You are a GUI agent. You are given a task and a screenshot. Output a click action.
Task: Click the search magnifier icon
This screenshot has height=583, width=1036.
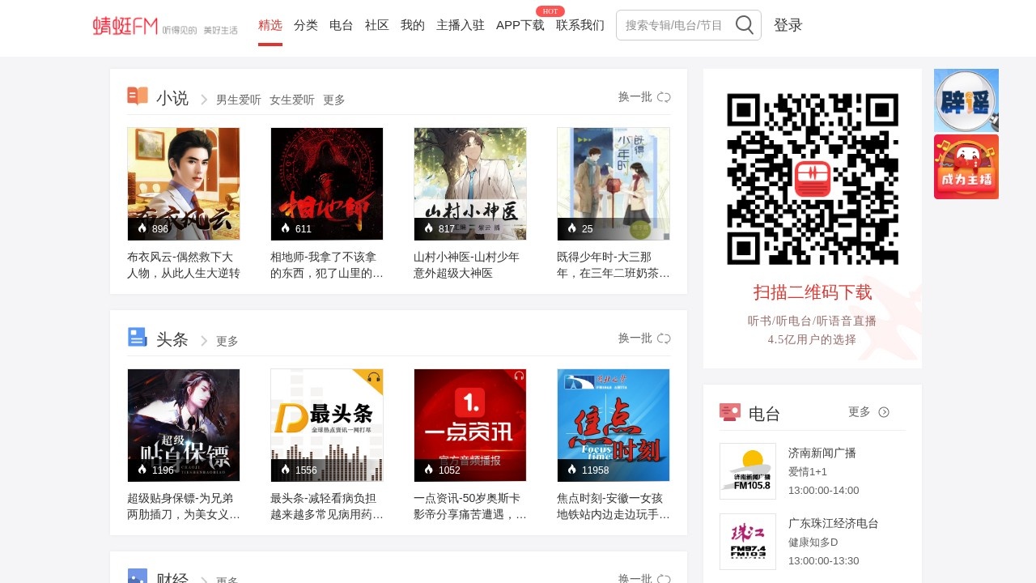click(x=743, y=24)
